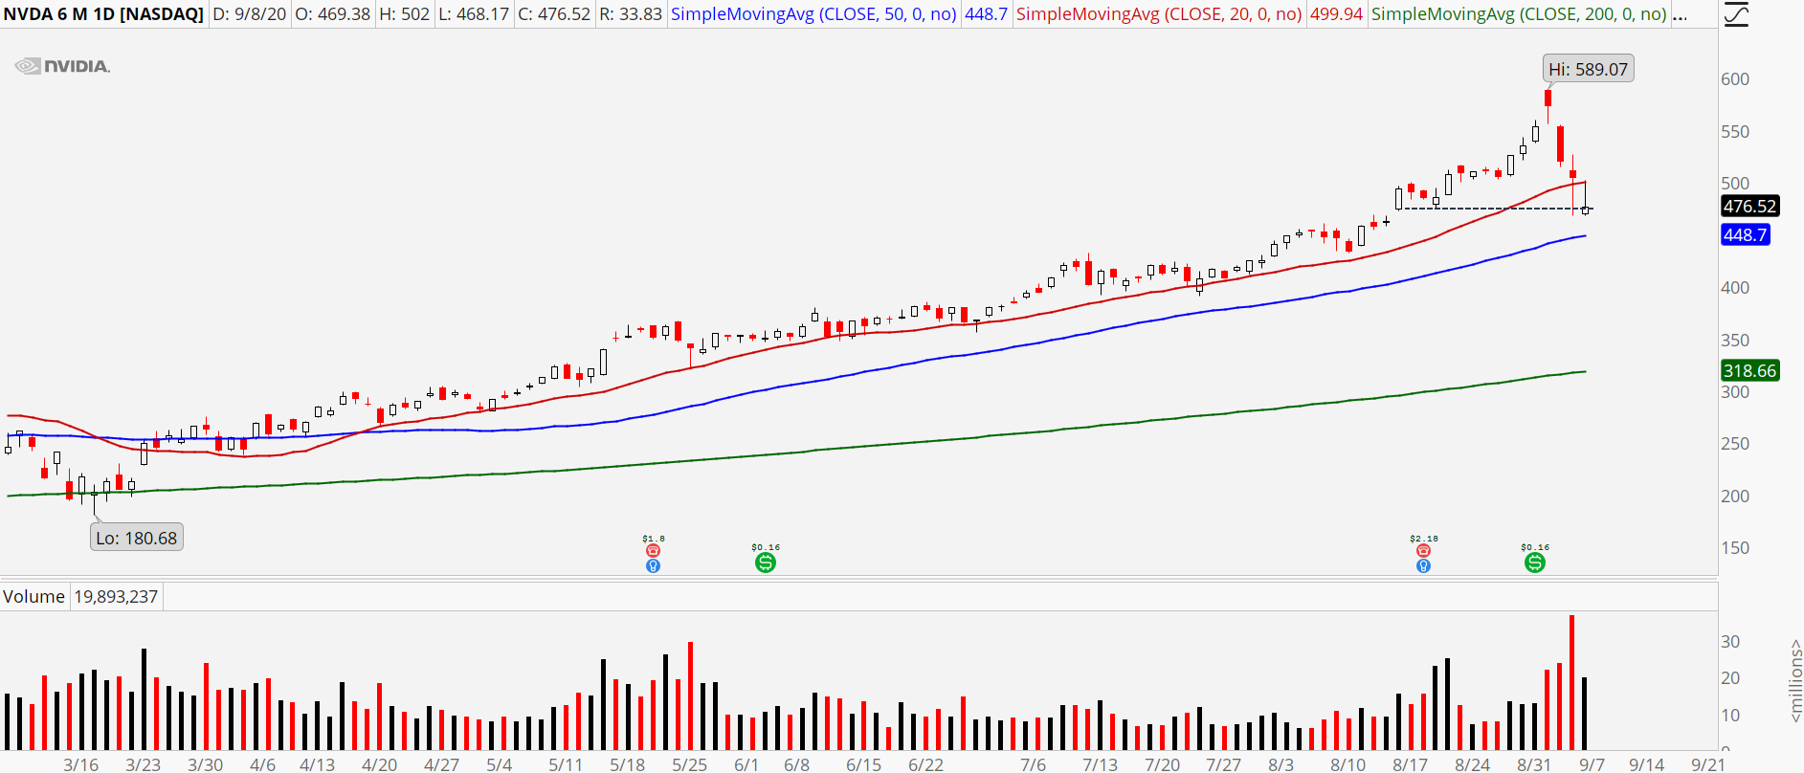
Task: Click the 'C: 476.52' close value in header
Action: pyautogui.click(x=554, y=14)
